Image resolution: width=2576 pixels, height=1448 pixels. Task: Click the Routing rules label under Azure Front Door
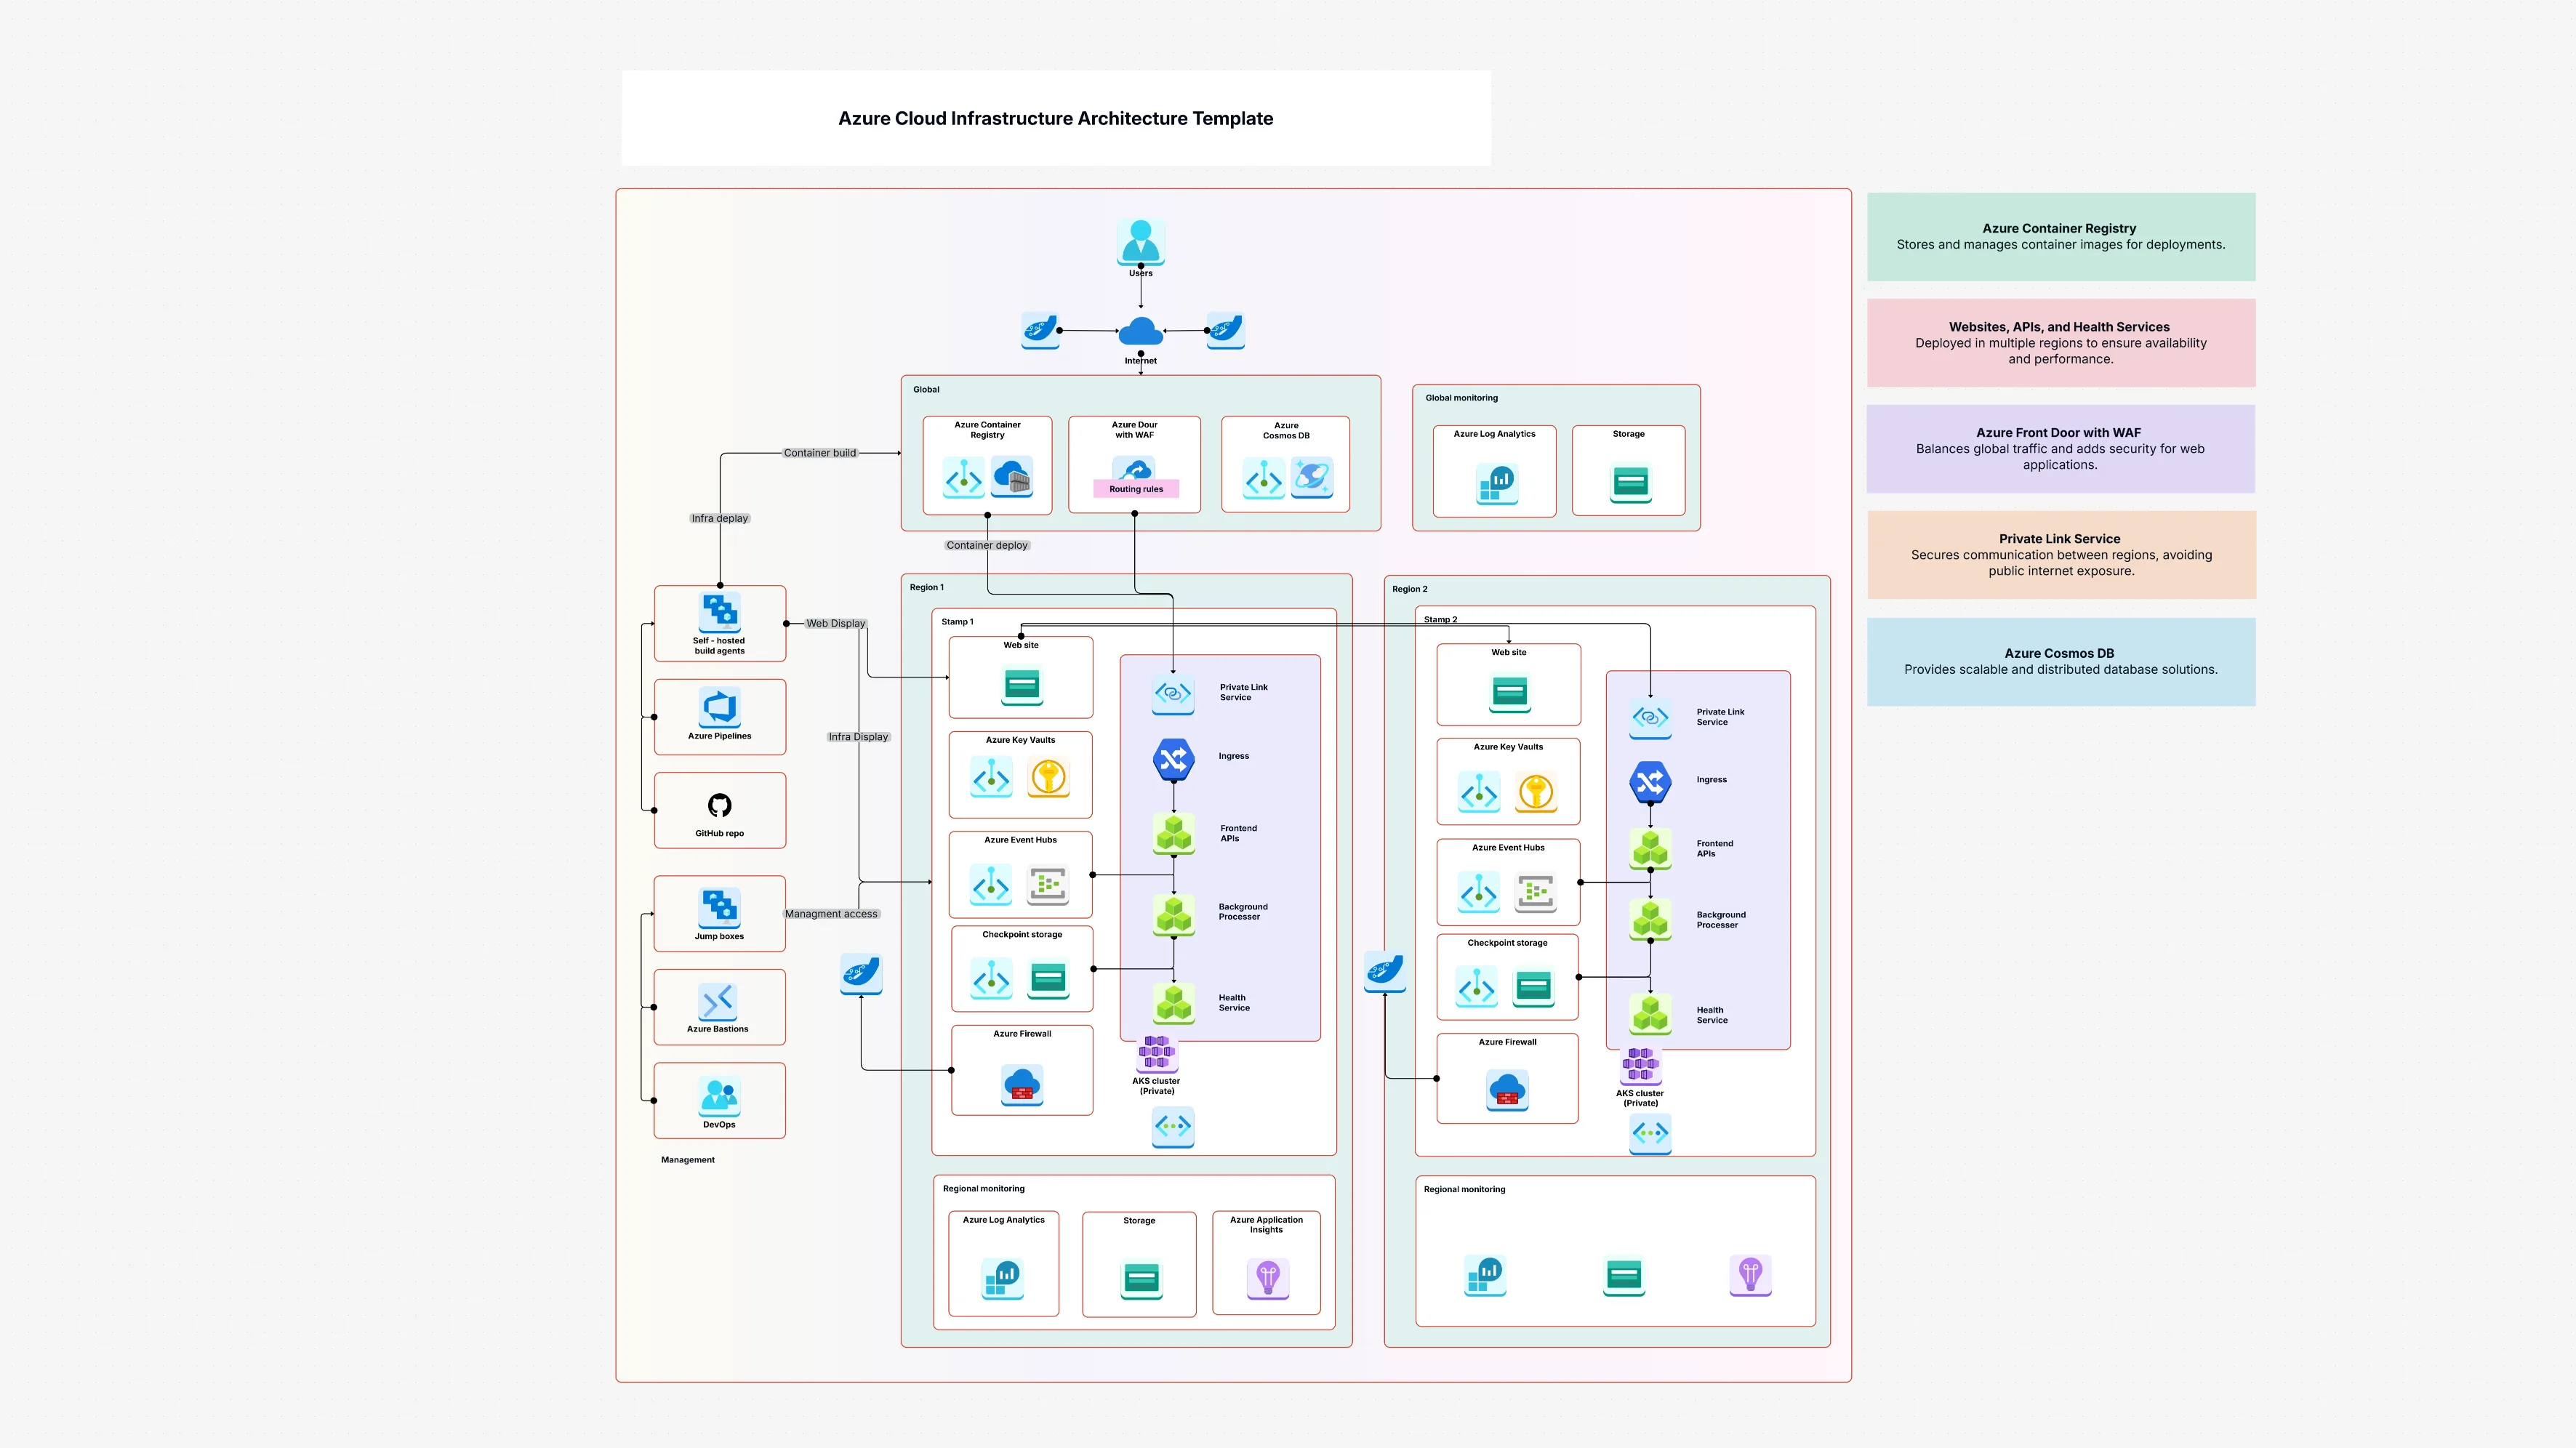click(x=1136, y=489)
